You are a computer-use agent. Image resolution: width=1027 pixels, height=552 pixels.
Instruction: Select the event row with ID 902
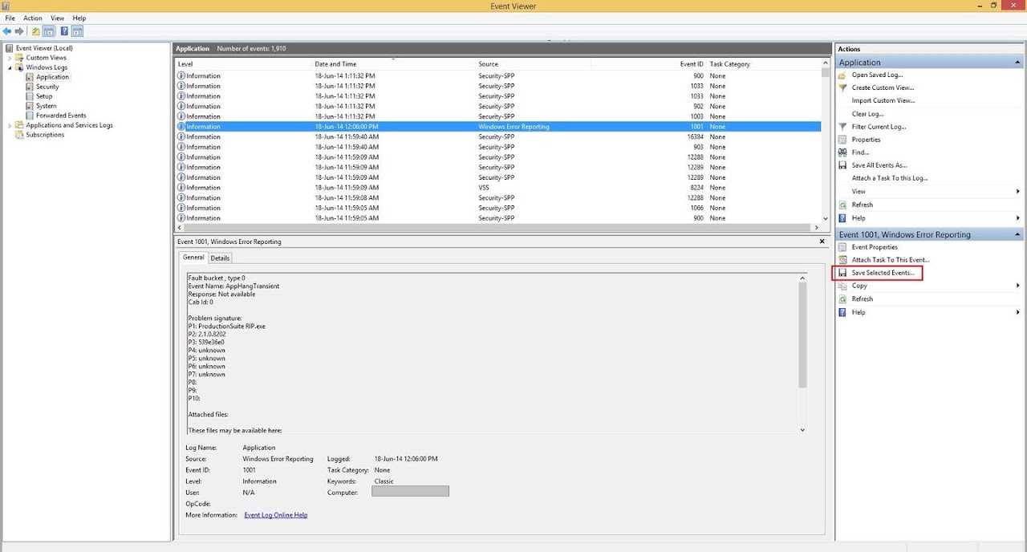(498, 106)
